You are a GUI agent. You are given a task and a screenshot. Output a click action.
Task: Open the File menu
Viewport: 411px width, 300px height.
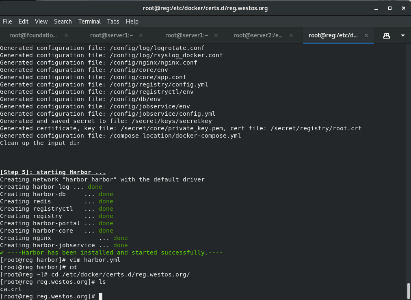click(x=7, y=22)
